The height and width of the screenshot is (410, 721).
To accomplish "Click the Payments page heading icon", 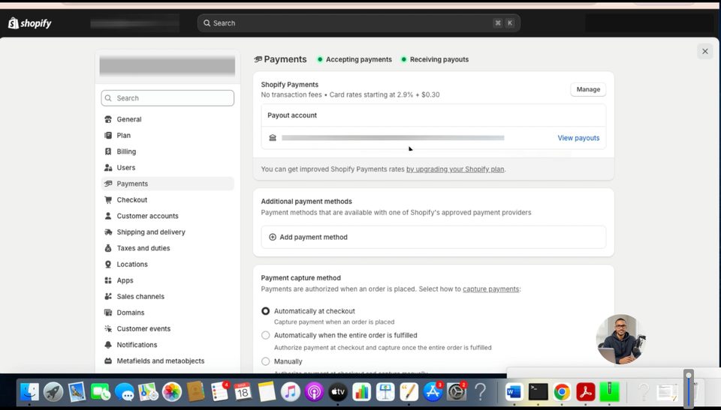I will (258, 59).
